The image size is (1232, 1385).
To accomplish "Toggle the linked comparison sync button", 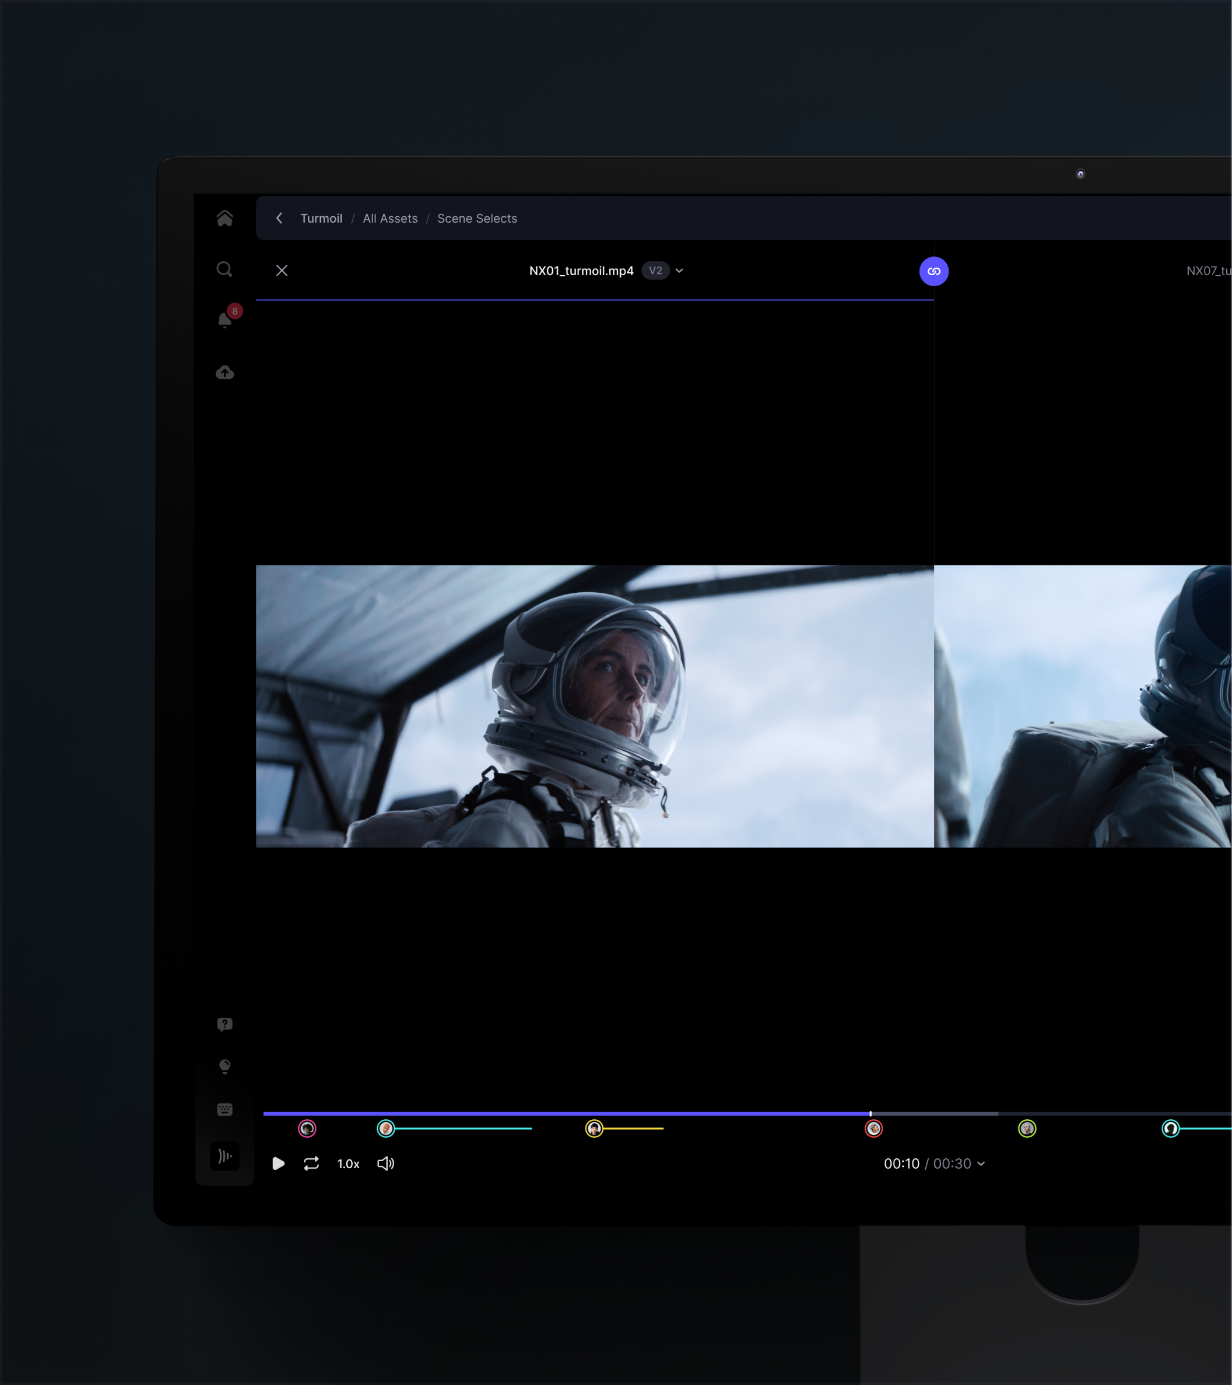I will click(x=933, y=271).
